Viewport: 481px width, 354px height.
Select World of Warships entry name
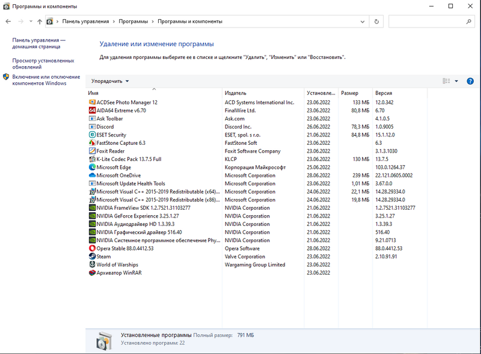(x=117, y=264)
